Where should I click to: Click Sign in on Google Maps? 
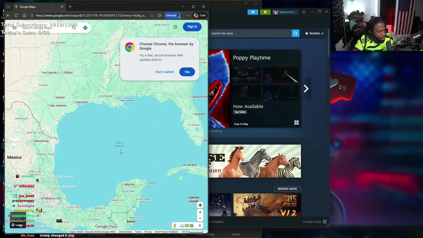(192, 26)
